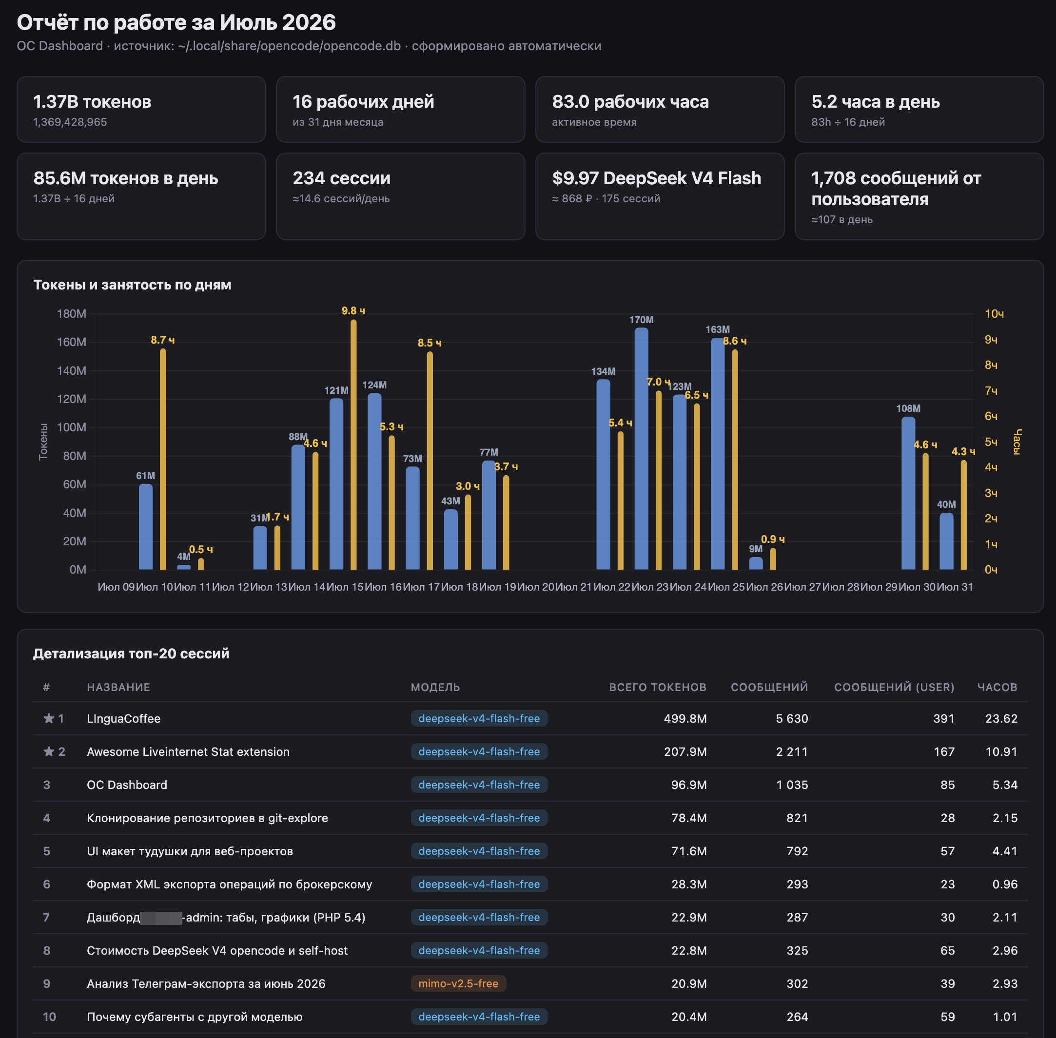Sort by the ЧАСОВ column header
Viewport: 1056px width, 1038px height.
(x=997, y=687)
